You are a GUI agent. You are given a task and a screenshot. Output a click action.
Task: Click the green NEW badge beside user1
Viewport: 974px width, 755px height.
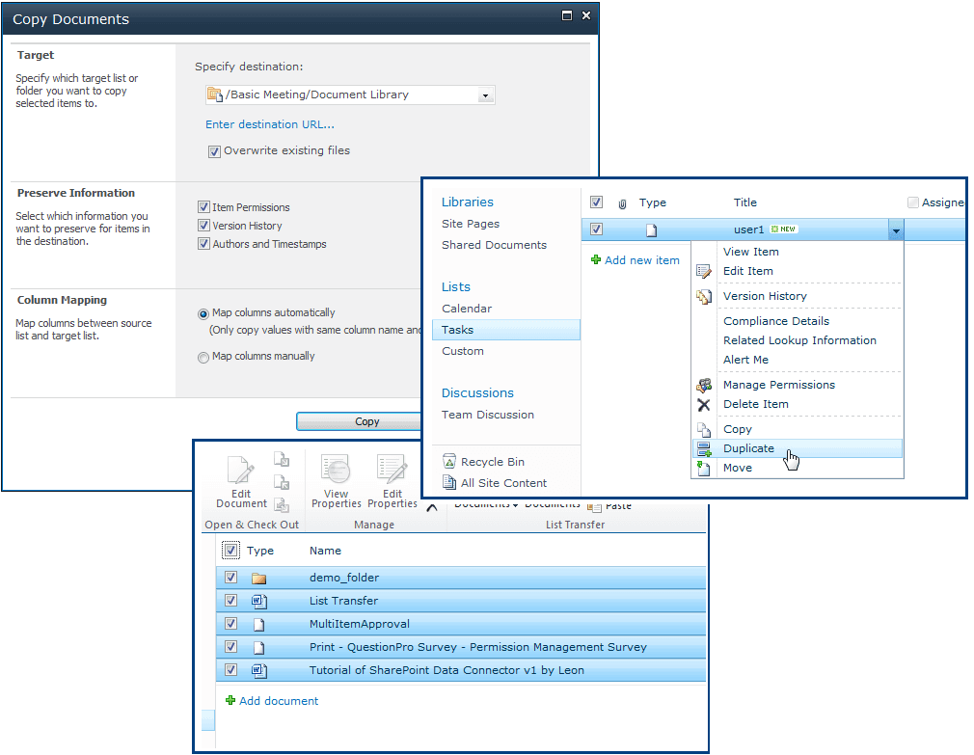click(783, 229)
